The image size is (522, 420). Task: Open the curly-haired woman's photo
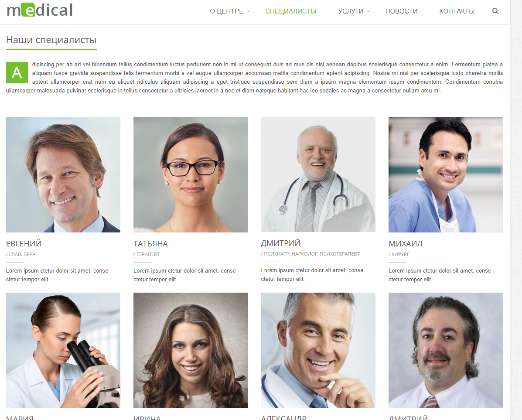(x=191, y=350)
